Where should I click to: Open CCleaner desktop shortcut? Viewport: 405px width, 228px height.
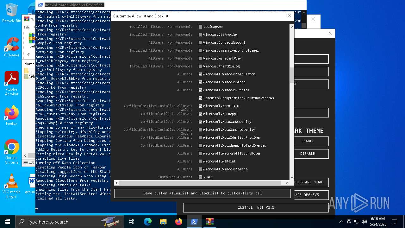pyautogui.click(x=11, y=47)
